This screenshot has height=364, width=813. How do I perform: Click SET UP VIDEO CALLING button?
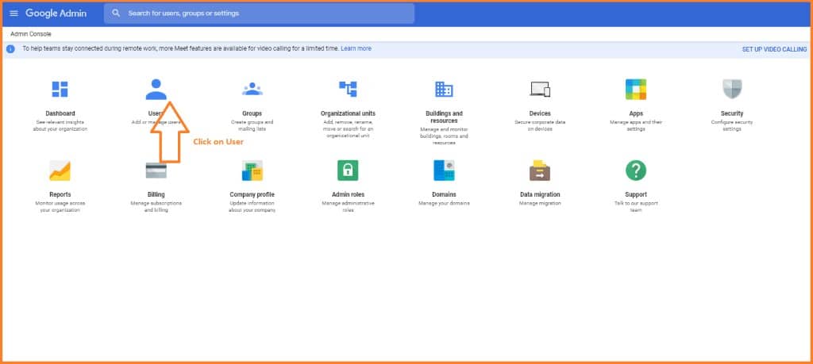774,49
